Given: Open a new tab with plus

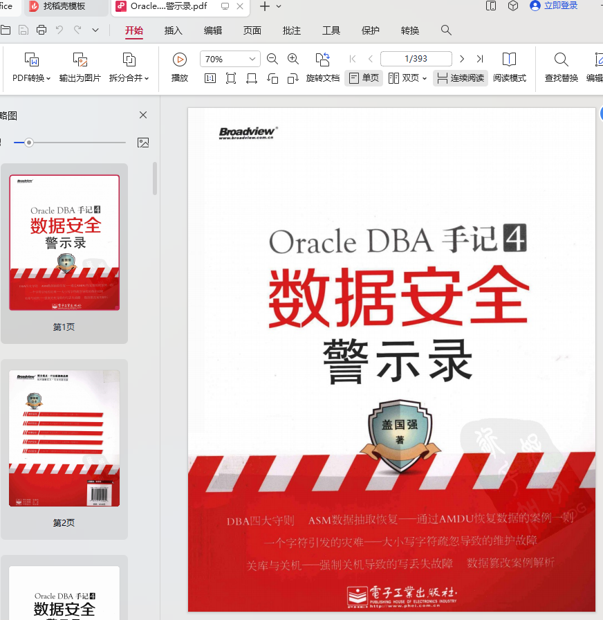Looking at the screenshot, I should (265, 6).
